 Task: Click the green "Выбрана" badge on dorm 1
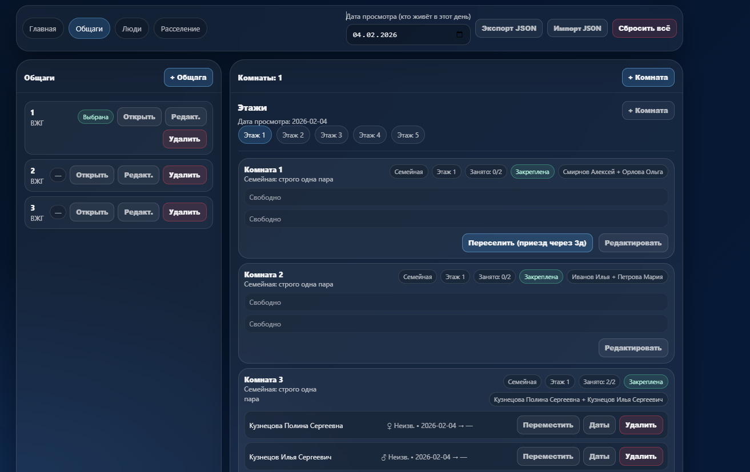pyautogui.click(x=95, y=117)
